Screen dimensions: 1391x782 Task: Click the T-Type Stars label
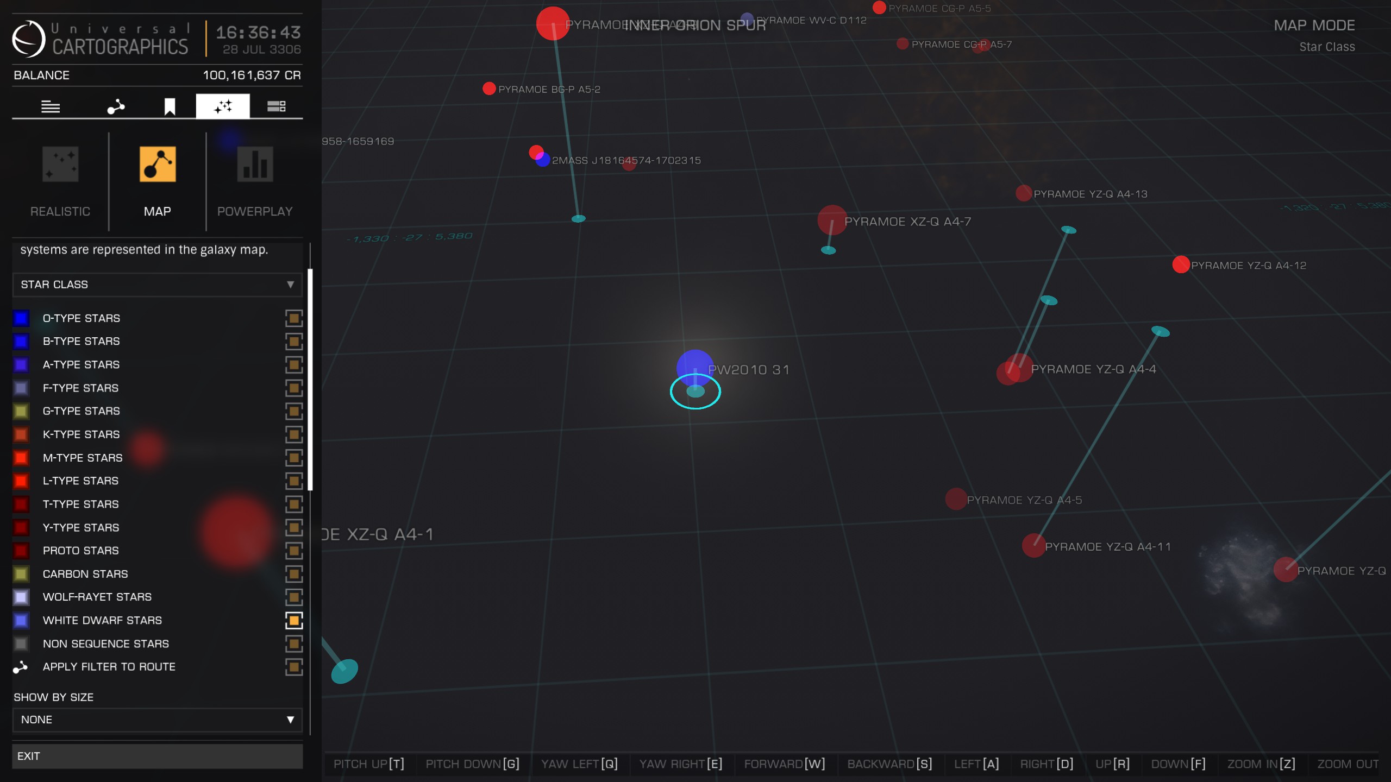click(80, 504)
